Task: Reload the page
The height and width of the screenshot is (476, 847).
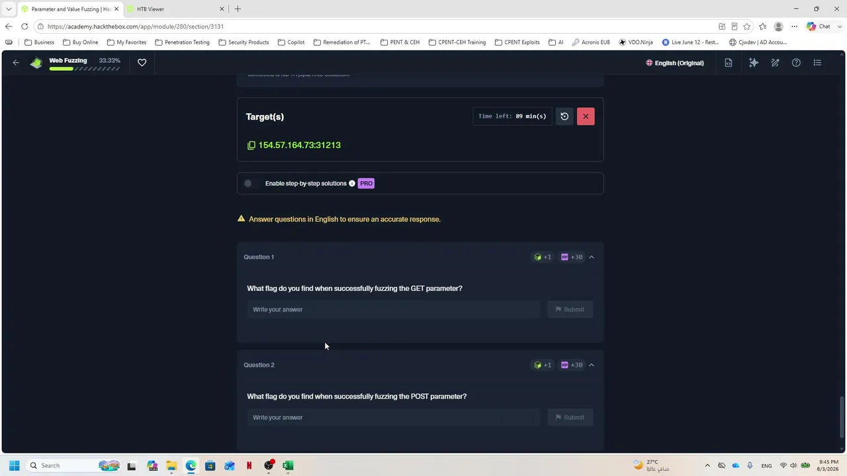Action: pos(24,26)
